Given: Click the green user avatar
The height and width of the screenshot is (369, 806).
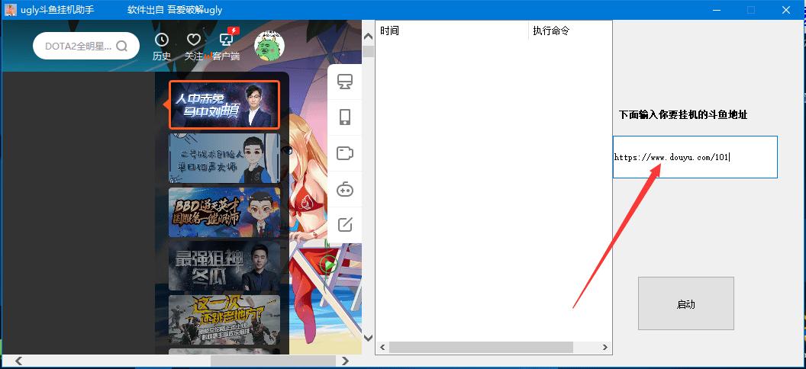Looking at the screenshot, I should 269,45.
